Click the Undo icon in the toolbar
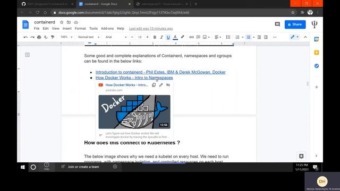This screenshot has width=340, height=191. [x=25, y=37]
